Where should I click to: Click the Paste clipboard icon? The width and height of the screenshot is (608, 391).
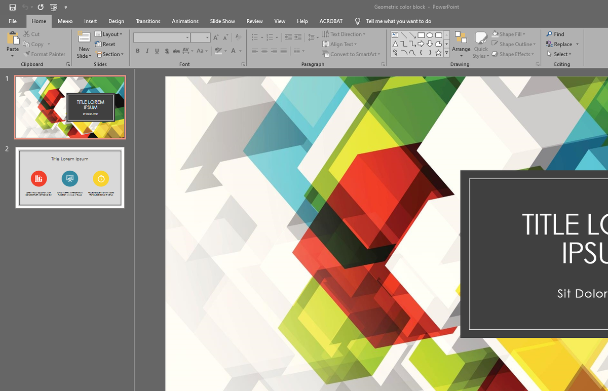[x=13, y=38]
